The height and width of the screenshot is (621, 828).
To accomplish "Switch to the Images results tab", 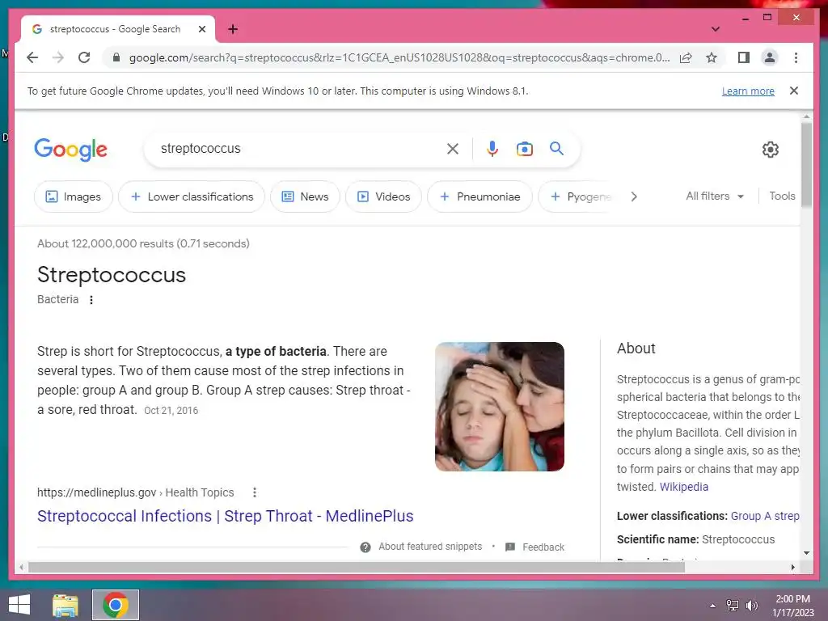I will click(x=74, y=196).
